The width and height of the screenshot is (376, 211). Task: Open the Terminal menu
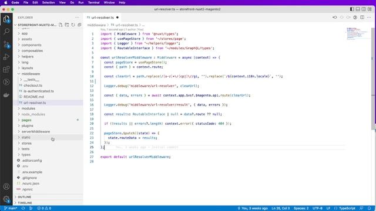coord(94,2)
